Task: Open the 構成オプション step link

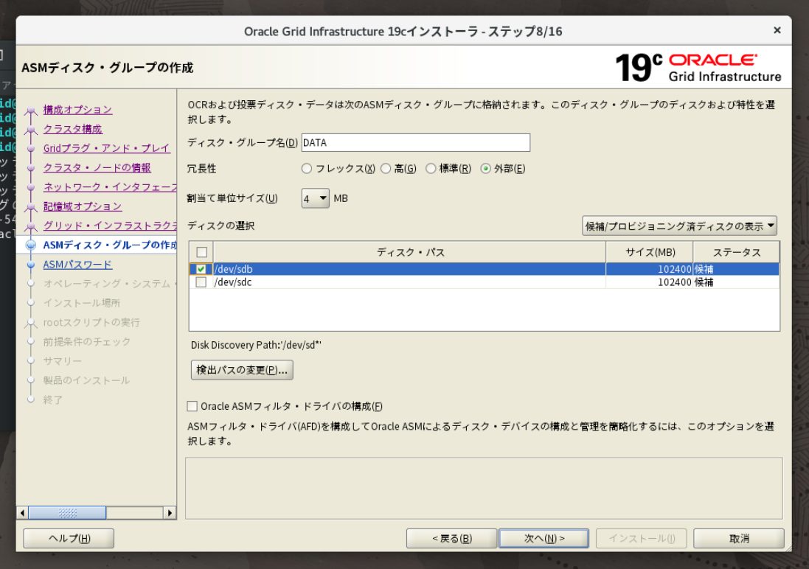Action: [x=77, y=110]
